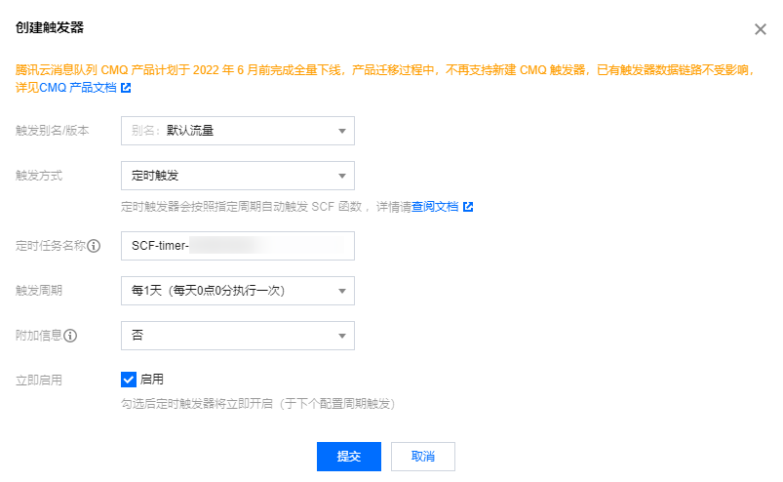The width and height of the screenshot is (783, 482).
Task: Click the info icon beside 定时任务名称
Action: 94,246
